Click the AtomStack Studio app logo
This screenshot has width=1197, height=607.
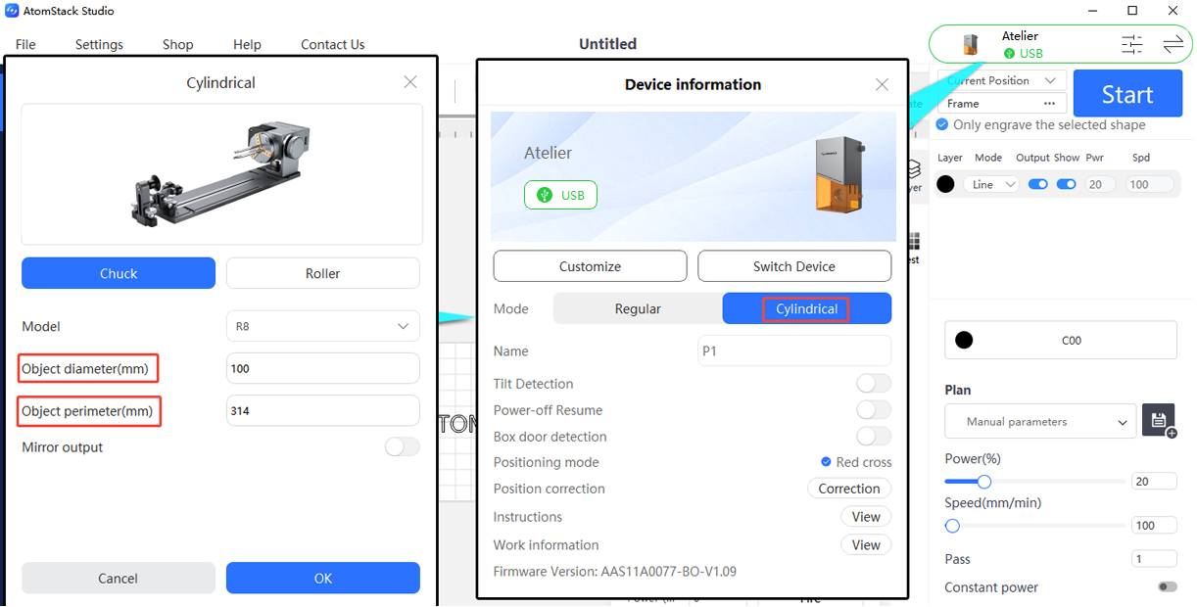12,11
